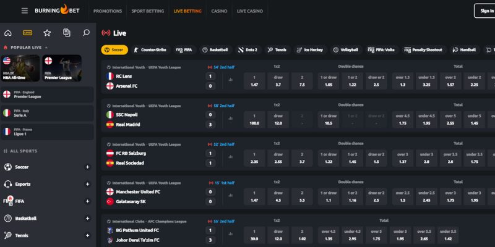Open favorites star icon
Viewport: 495px width, 247px height.
[x=47, y=33]
